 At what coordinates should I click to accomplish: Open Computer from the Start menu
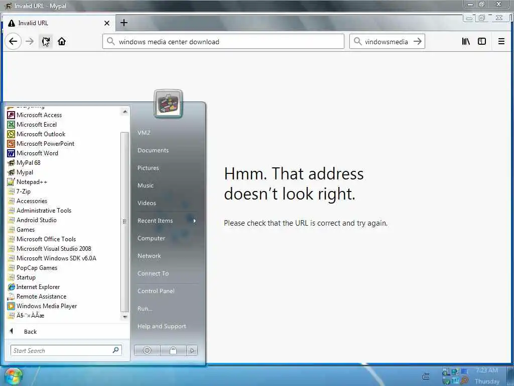[x=151, y=238]
